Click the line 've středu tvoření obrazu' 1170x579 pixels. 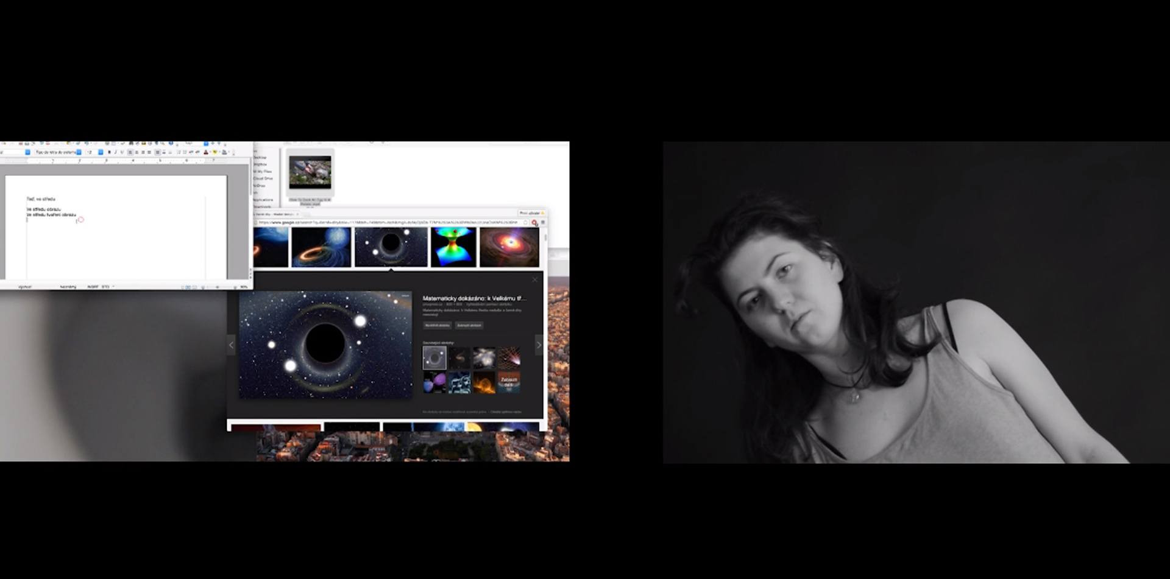point(51,215)
